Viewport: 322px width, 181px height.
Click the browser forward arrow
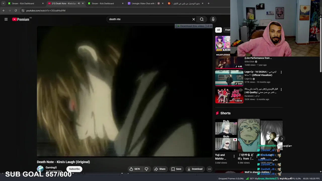[10, 11]
